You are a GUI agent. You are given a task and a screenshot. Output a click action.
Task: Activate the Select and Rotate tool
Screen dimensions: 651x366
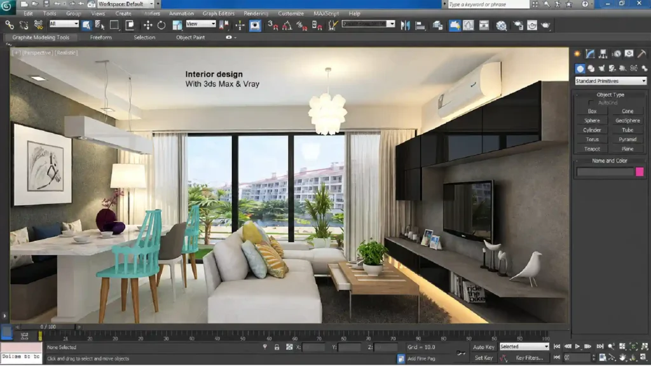click(x=161, y=25)
